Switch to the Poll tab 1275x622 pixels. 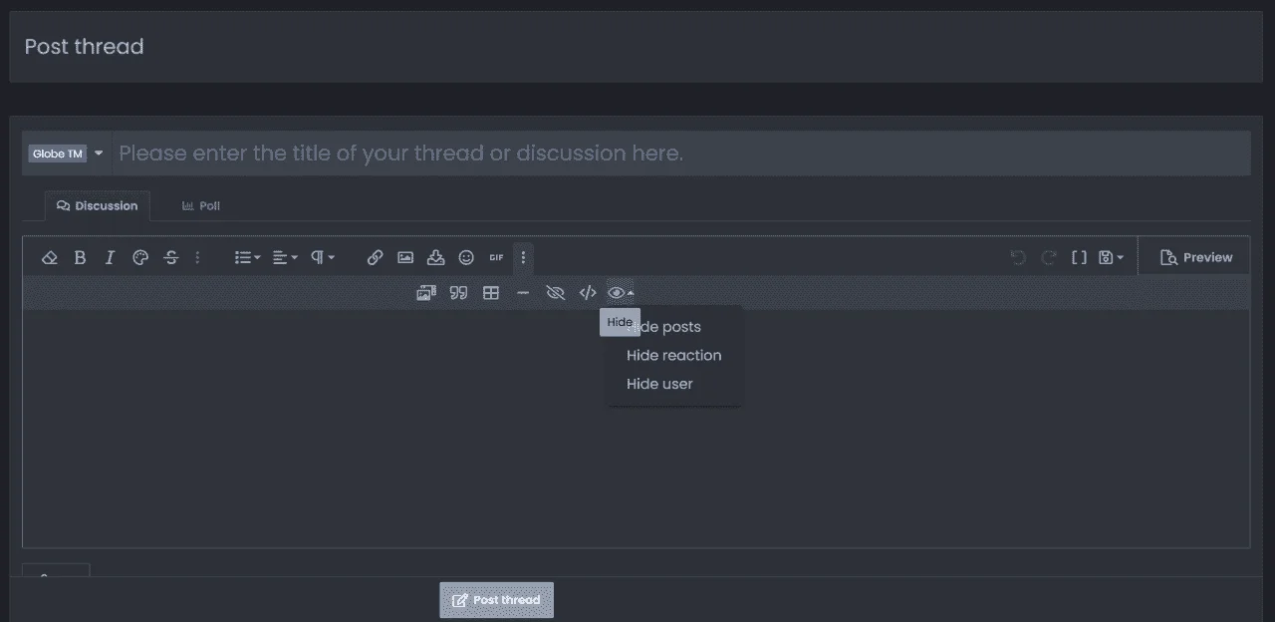pos(200,205)
